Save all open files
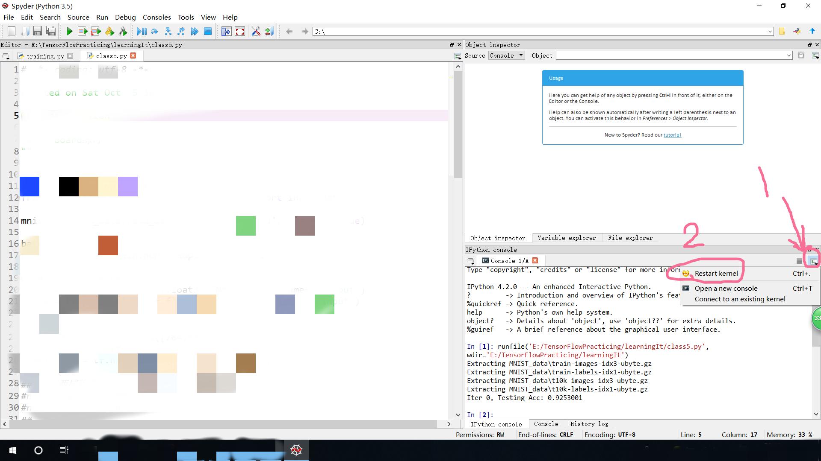Image resolution: width=821 pixels, height=461 pixels. point(51,31)
